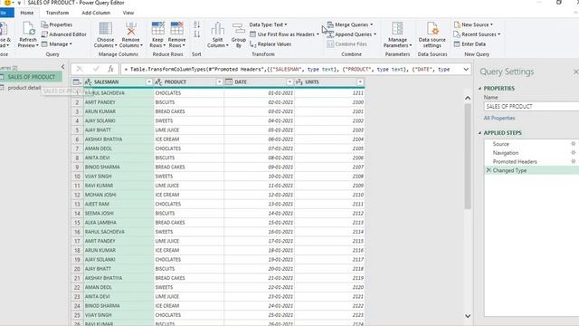This screenshot has width=579, height=326.
Task: Open the Manage dropdown in the Query group
Action: click(57, 44)
